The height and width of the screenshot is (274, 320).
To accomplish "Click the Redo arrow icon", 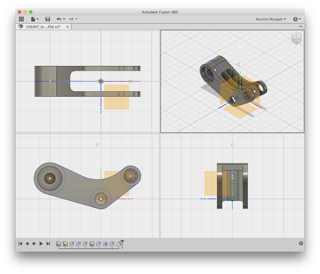I will [71, 19].
